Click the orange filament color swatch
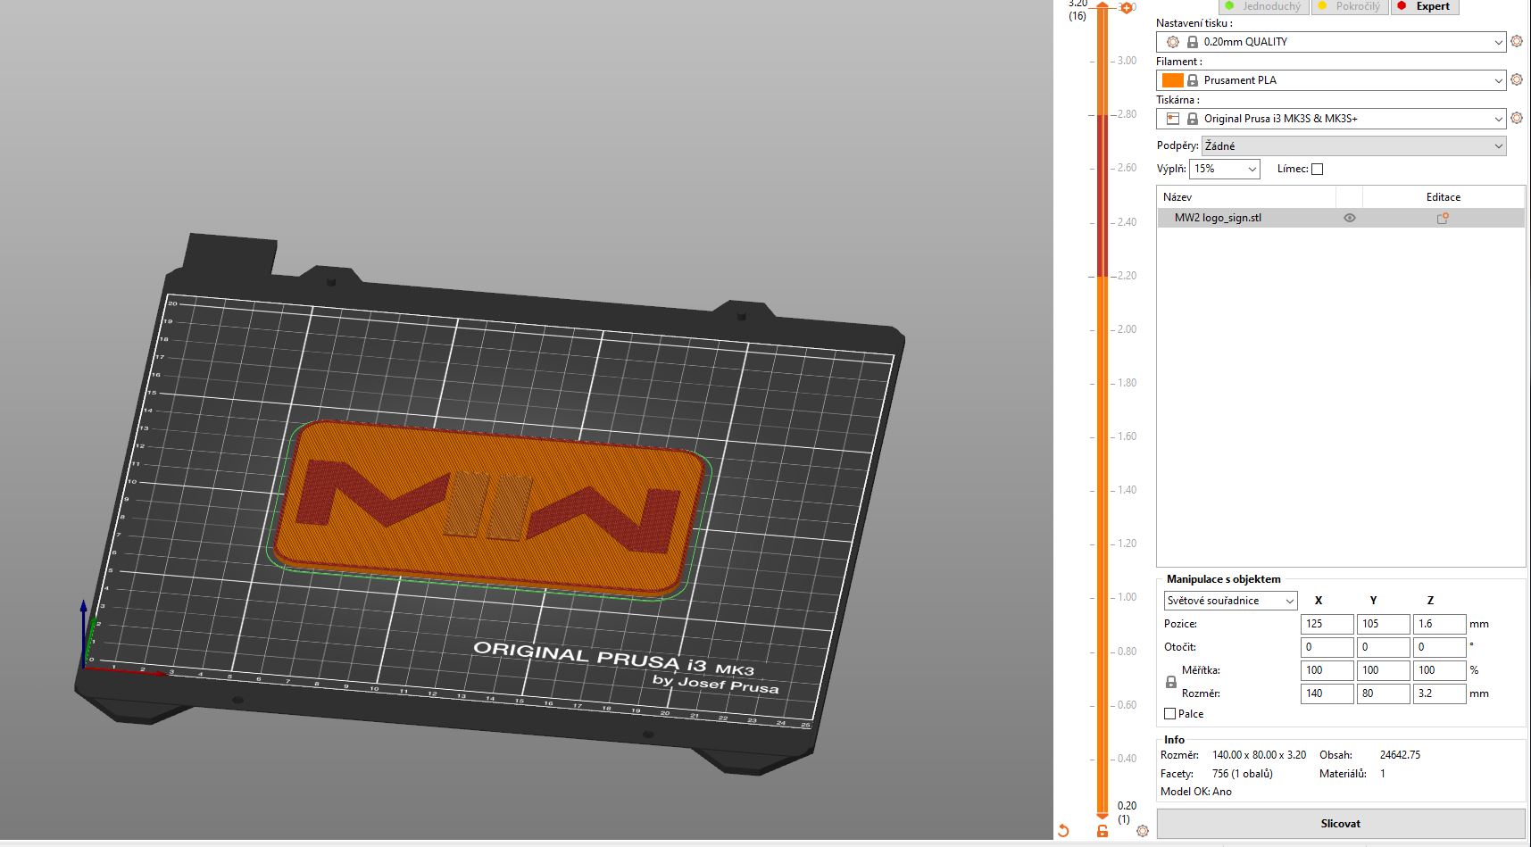 point(1172,80)
